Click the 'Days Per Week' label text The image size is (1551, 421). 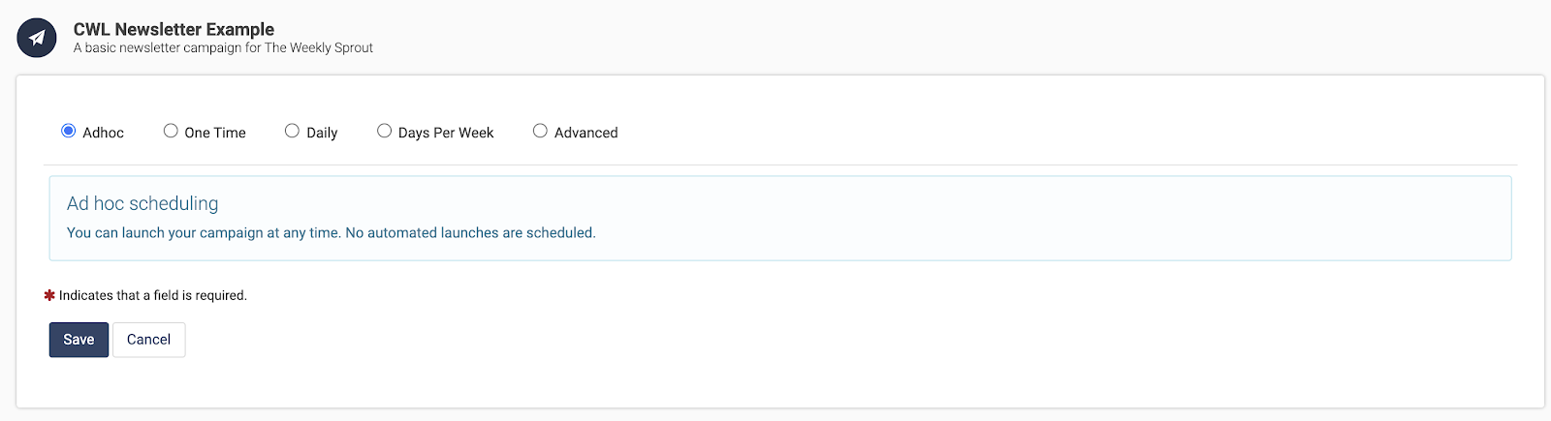click(446, 133)
